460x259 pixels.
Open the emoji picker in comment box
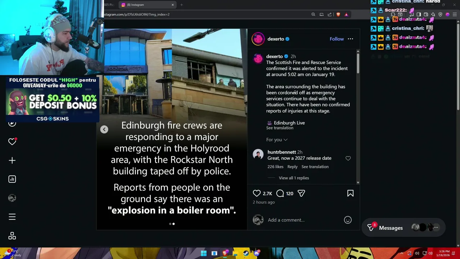click(x=348, y=220)
